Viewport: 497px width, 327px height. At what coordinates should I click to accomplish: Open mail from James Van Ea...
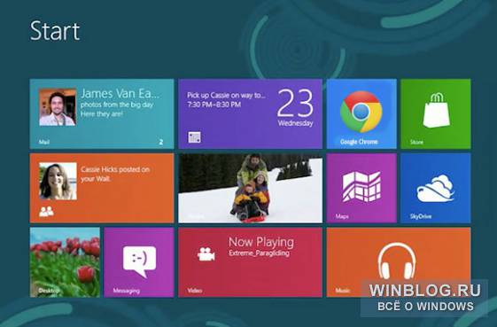point(102,113)
